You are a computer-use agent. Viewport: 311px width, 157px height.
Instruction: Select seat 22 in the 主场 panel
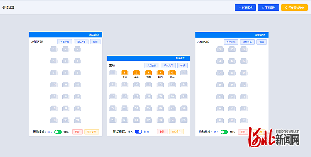(x=113, y=108)
